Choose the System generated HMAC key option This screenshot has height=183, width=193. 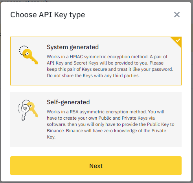tap(96, 61)
